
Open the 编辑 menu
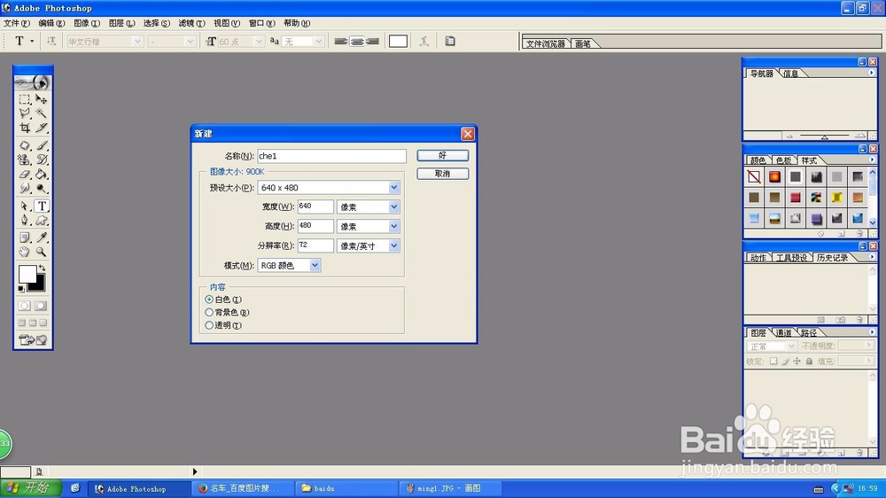51,23
